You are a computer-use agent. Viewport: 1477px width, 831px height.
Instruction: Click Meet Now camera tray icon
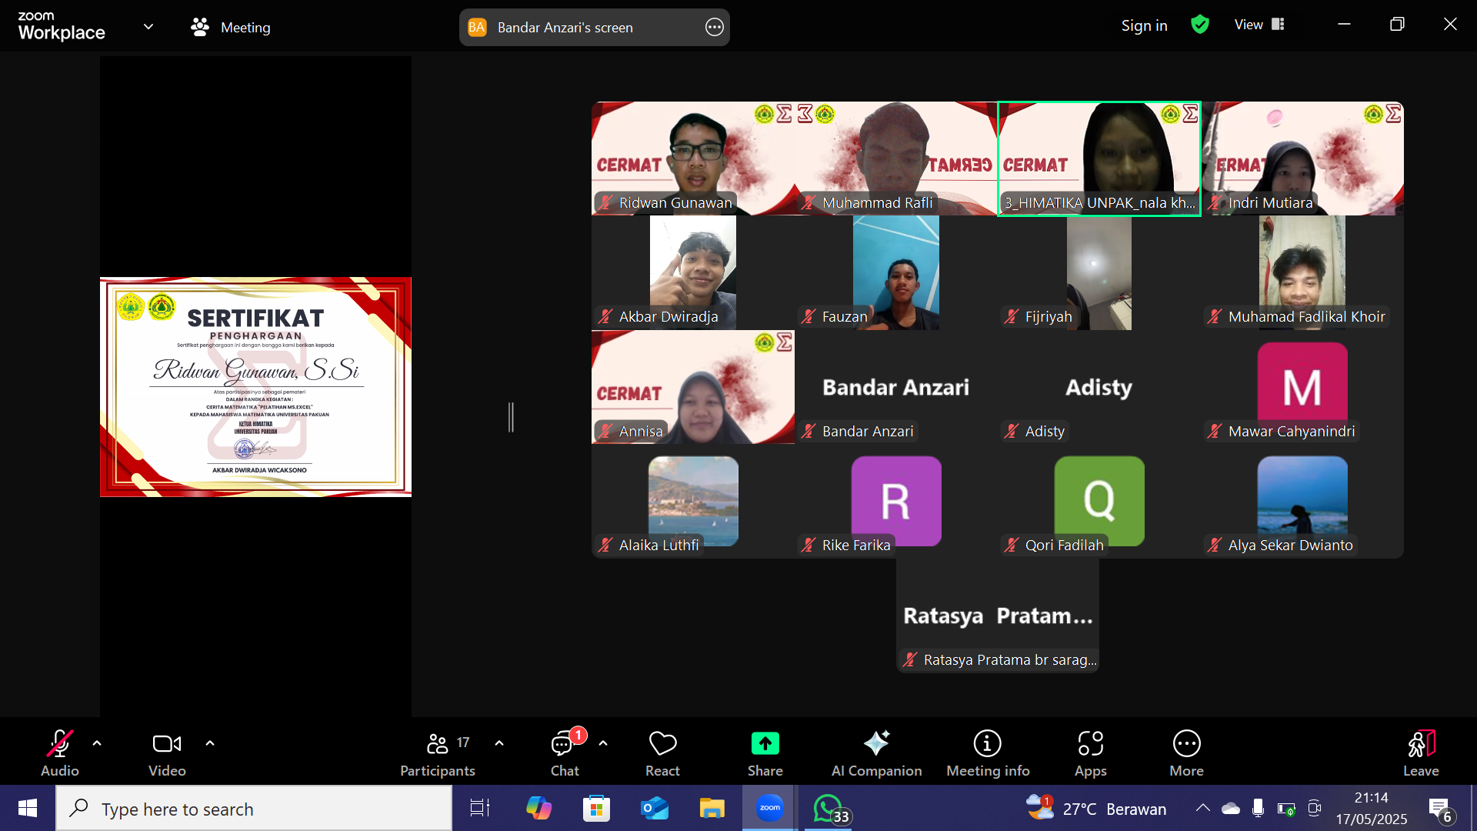(x=1314, y=808)
